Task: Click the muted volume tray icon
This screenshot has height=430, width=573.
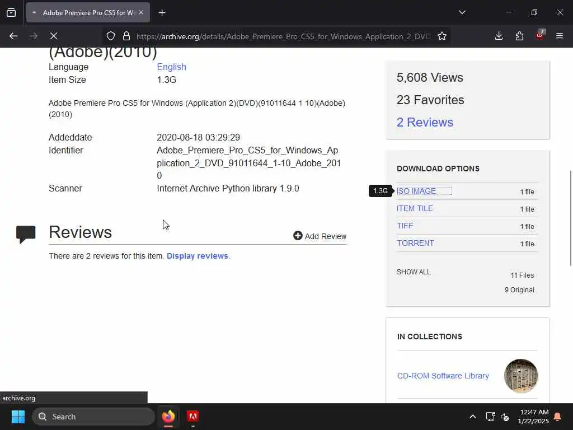Action: [x=505, y=417]
